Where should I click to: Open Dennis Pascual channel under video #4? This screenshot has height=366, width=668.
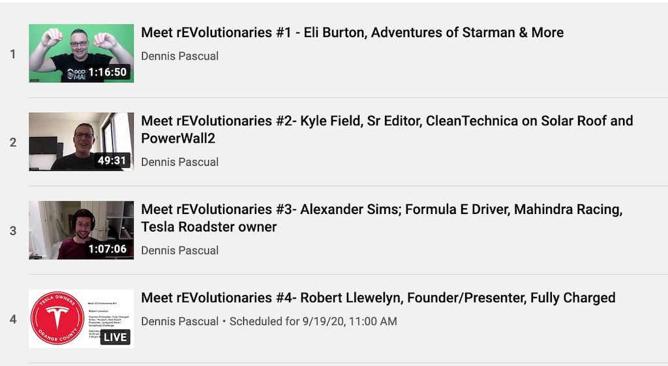[x=180, y=321]
